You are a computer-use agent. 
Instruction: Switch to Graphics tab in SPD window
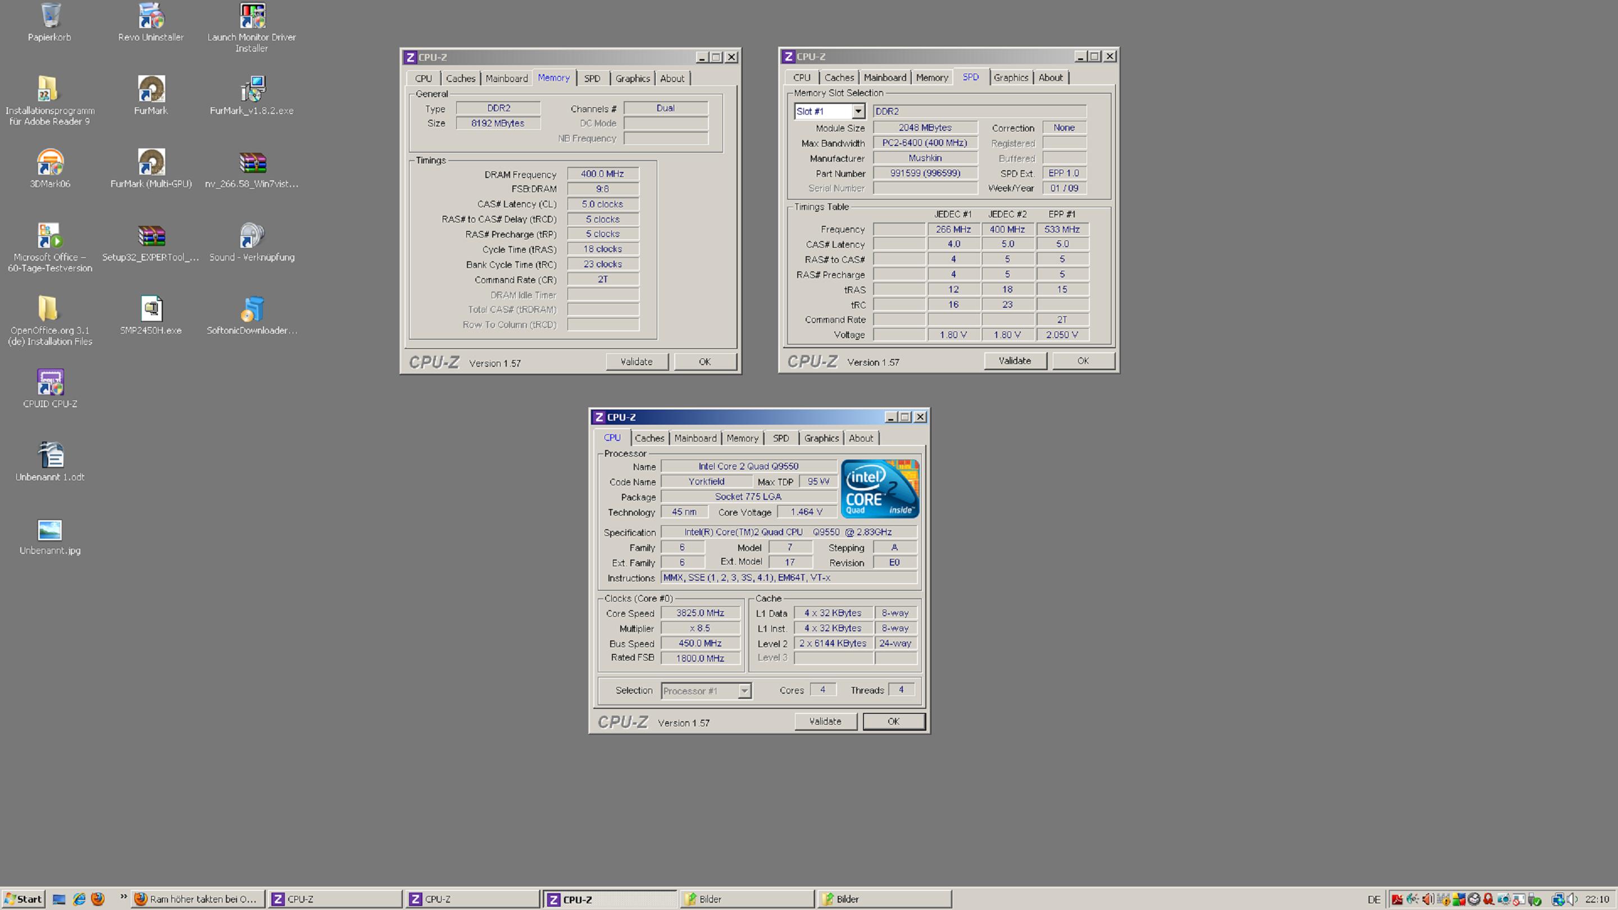point(1010,78)
